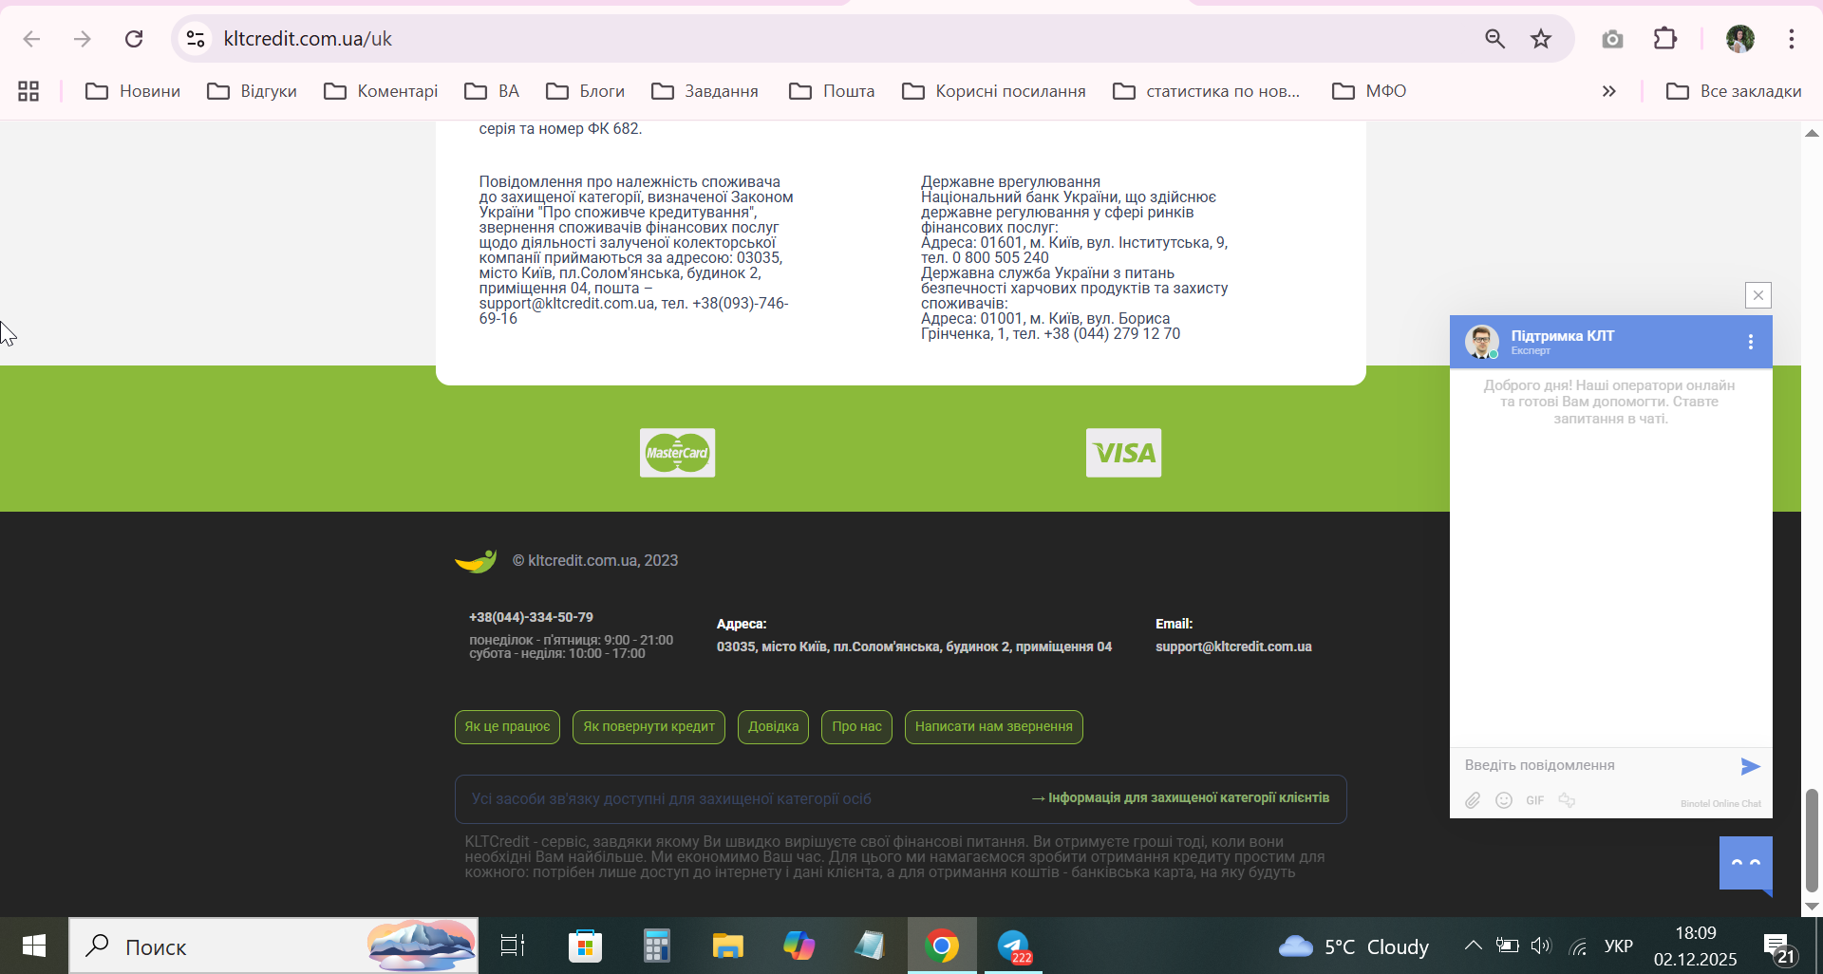Viewport: 1823px width, 974px height.
Task: Click the support@kltcredit.com.ua email in footer
Action: [1233, 646]
